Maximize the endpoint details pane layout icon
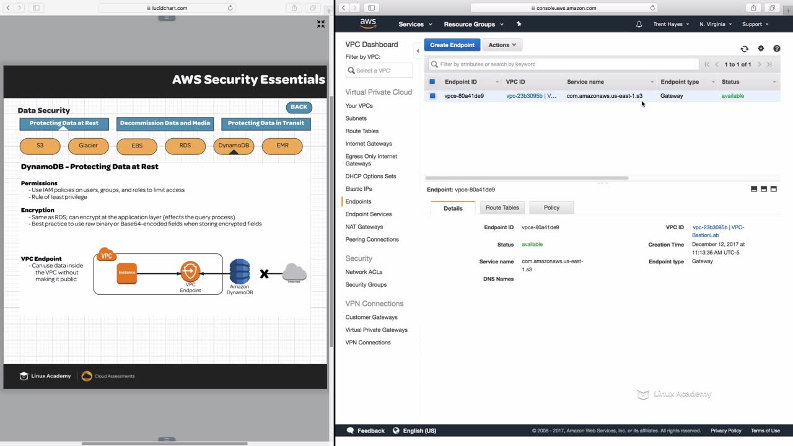The image size is (793, 446). [x=774, y=189]
